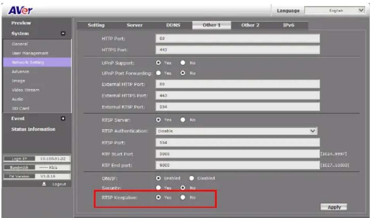The height and width of the screenshot is (218, 370).
Task: Set Security to Yes
Action: click(x=158, y=188)
